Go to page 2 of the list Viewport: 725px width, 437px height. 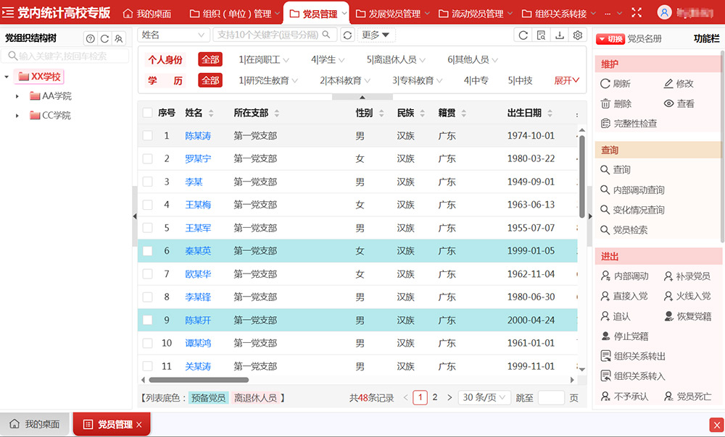[x=434, y=397]
